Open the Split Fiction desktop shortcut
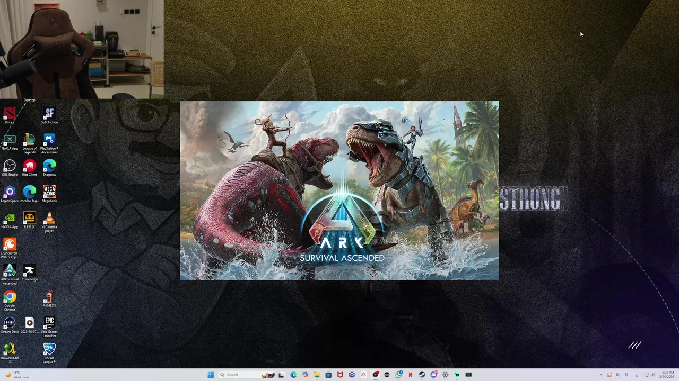This screenshot has height=381, width=679. (x=49, y=115)
